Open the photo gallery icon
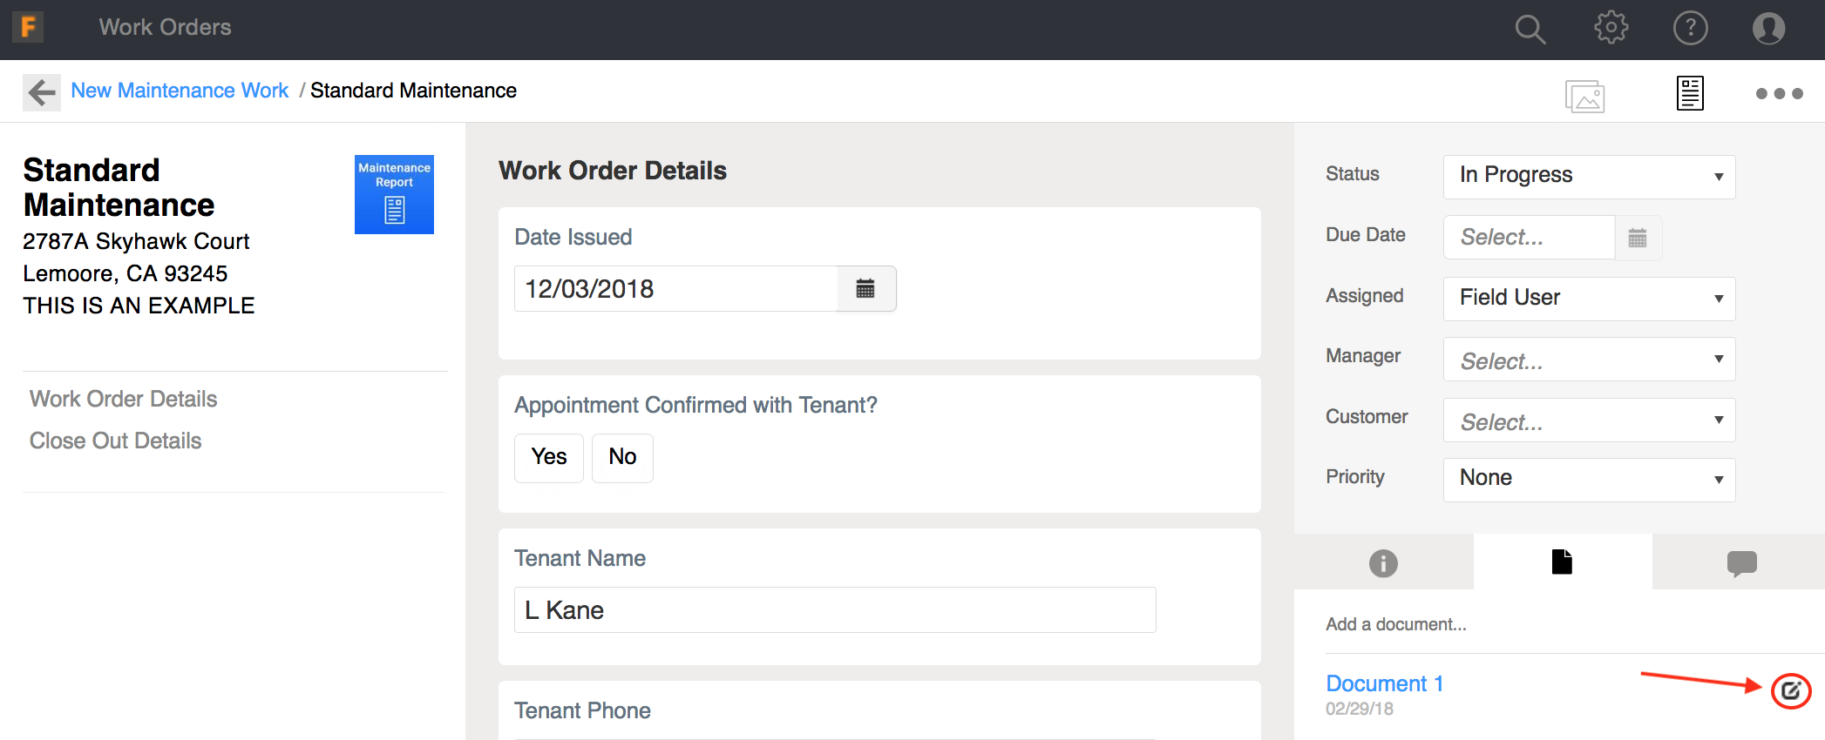Screen dimensions: 1825x740 pos(1584,96)
